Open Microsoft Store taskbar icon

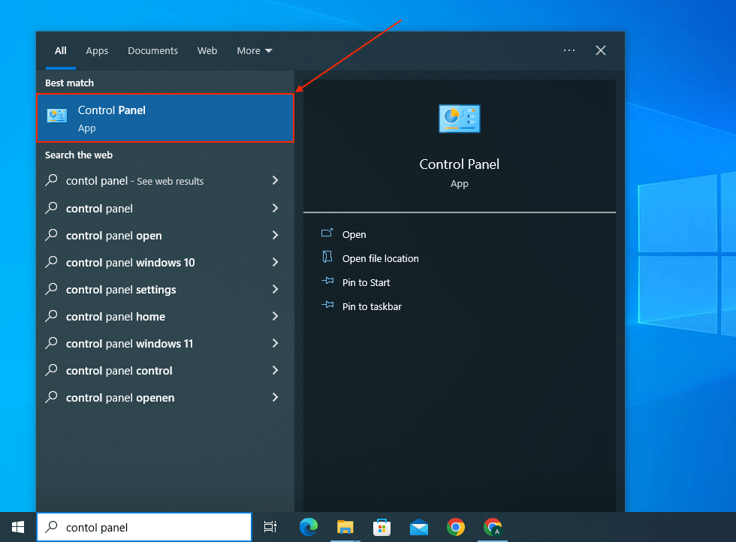[382, 527]
